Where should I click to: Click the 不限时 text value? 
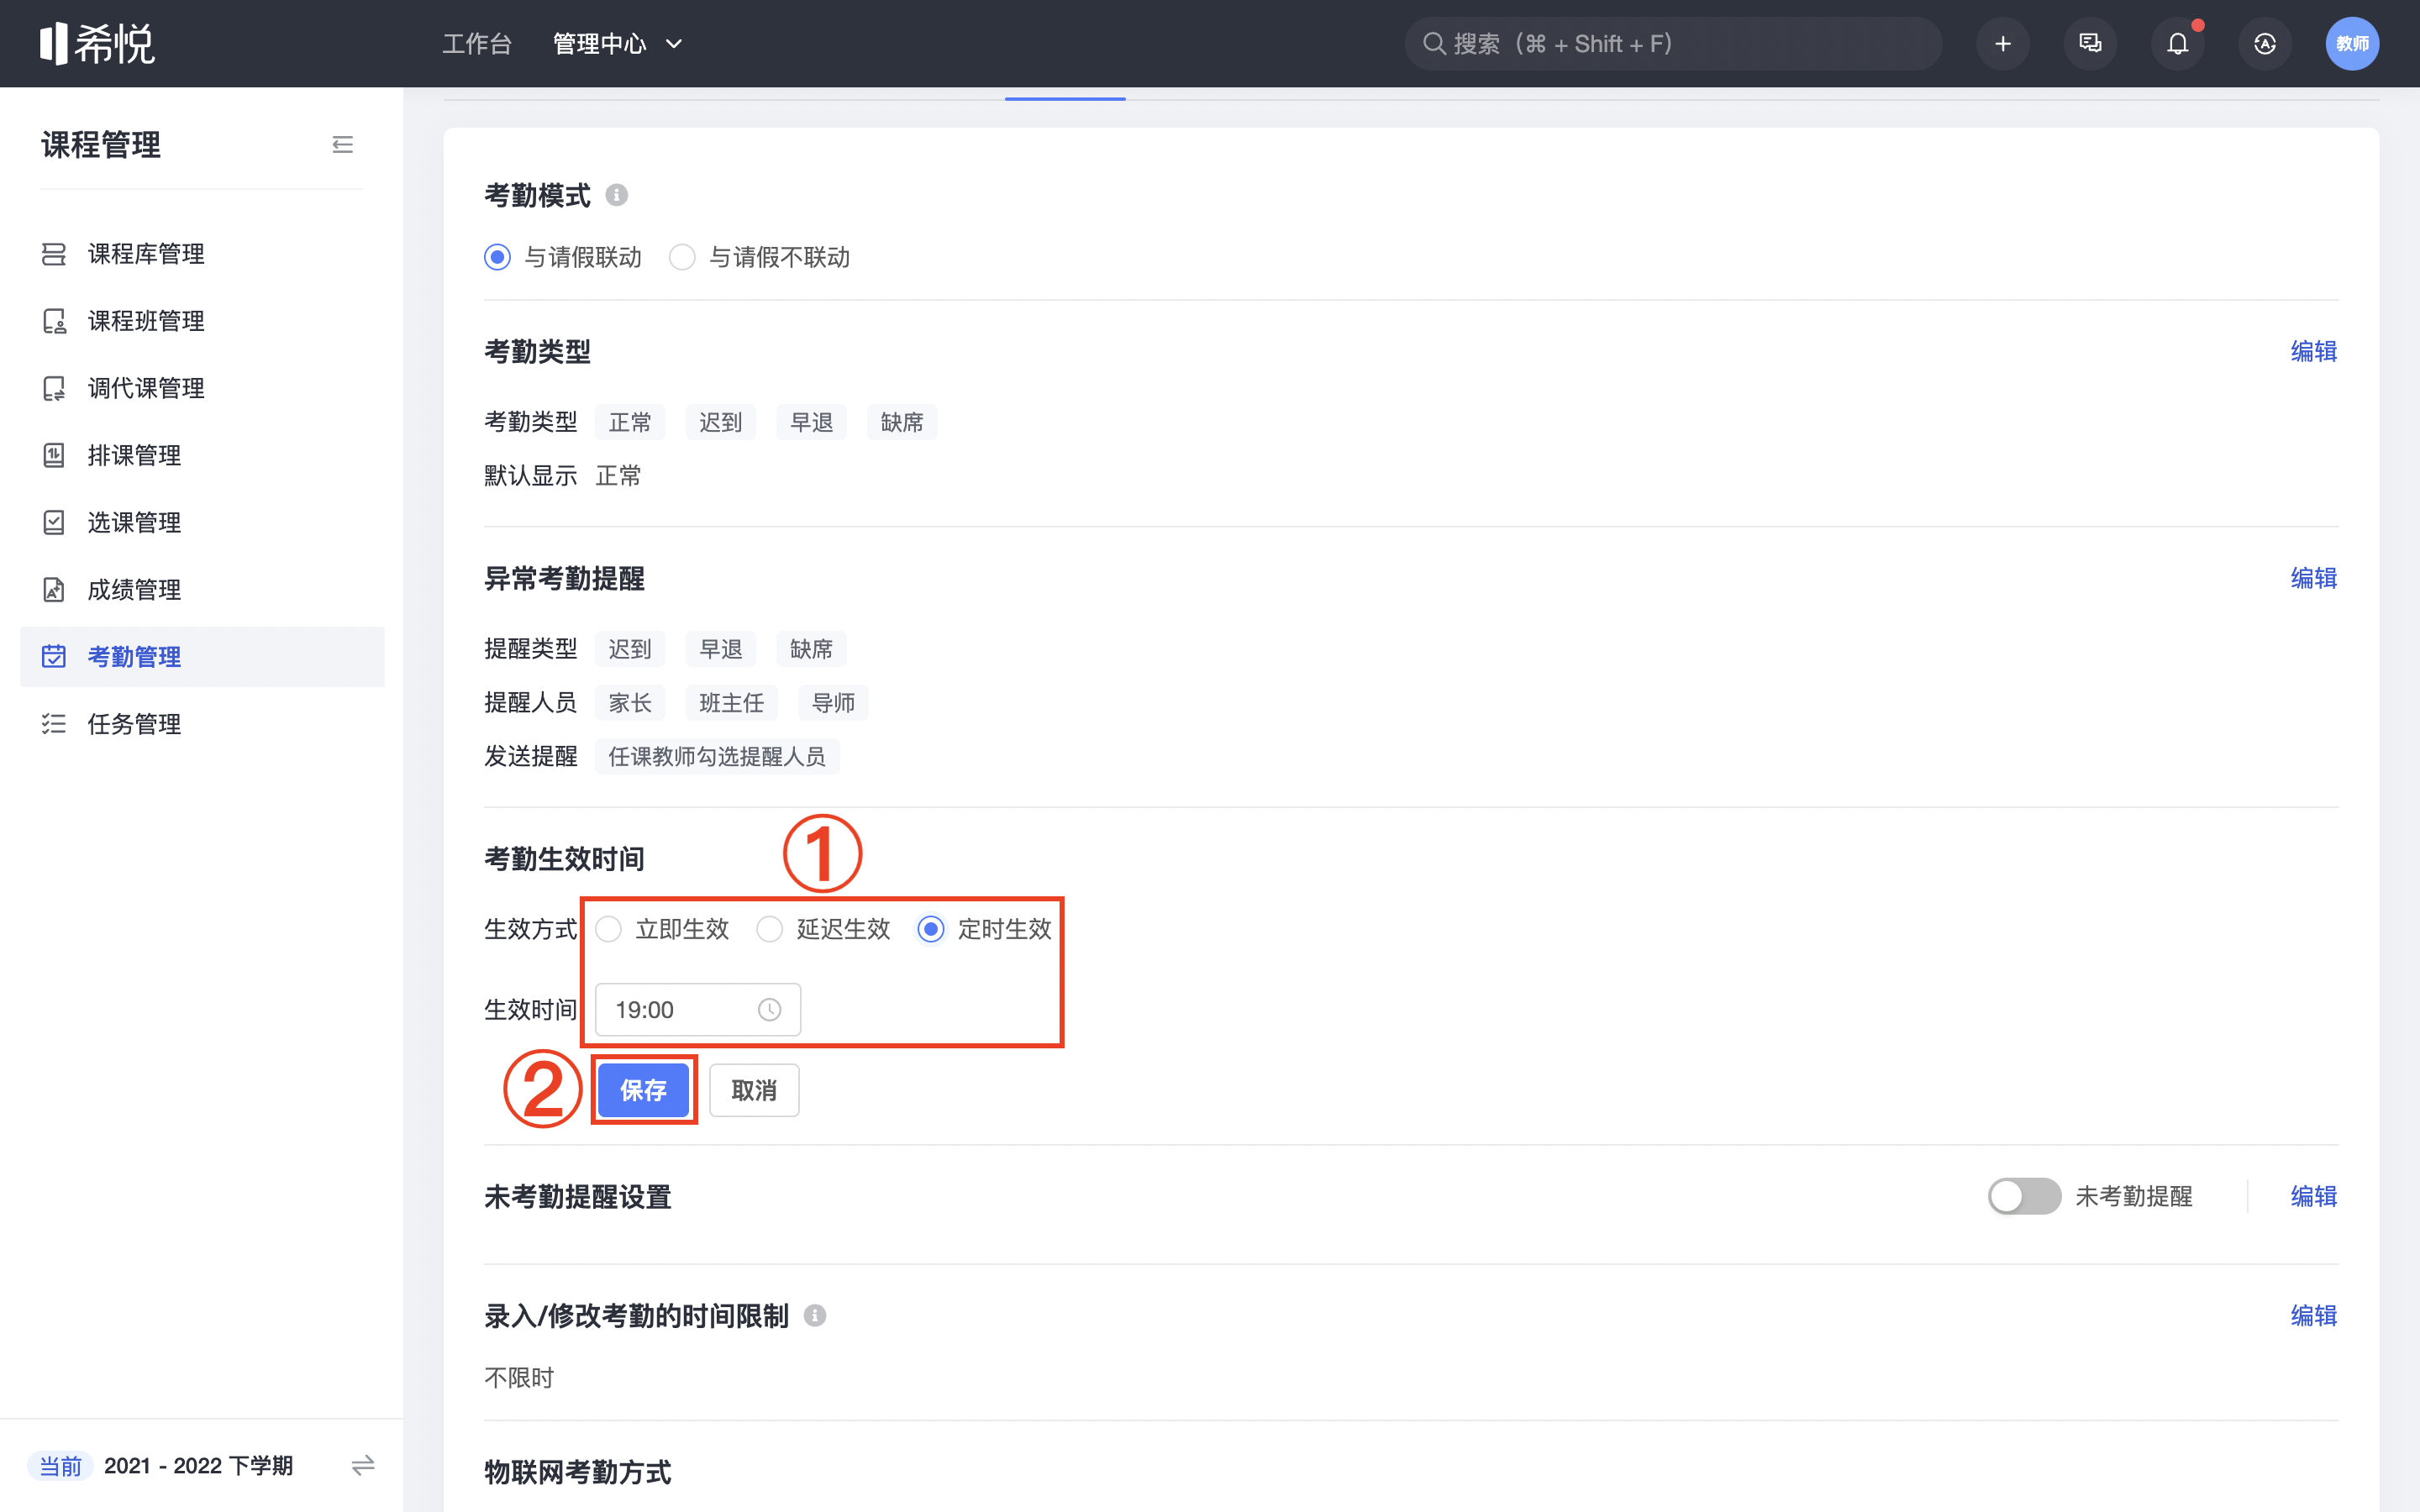(x=519, y=1378)
